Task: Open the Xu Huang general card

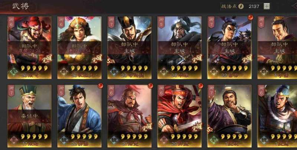Action: click(130, 116)
